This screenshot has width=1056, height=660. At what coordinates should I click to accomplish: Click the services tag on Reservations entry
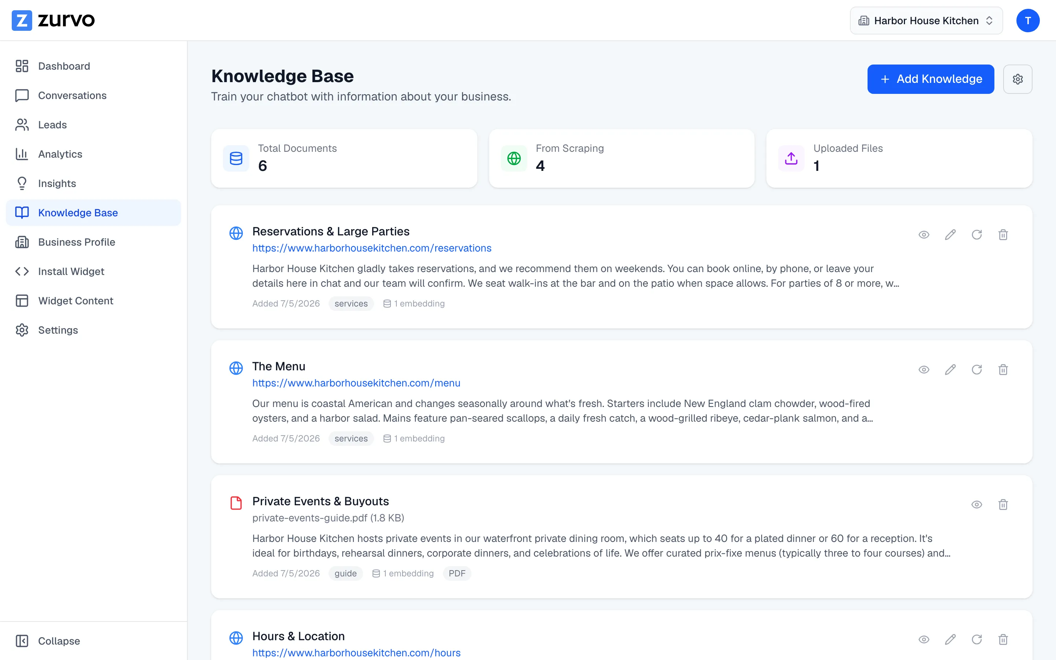point(351,304)
